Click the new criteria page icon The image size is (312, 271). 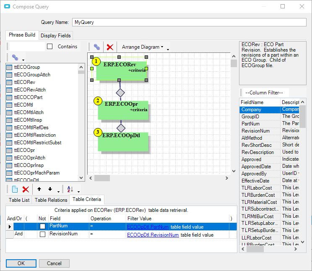[x=15, y=189]
